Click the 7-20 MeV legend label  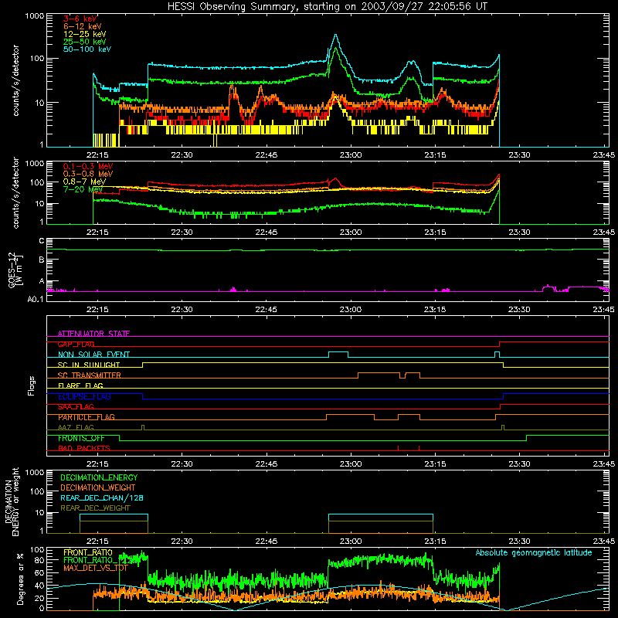coord(83,189)
